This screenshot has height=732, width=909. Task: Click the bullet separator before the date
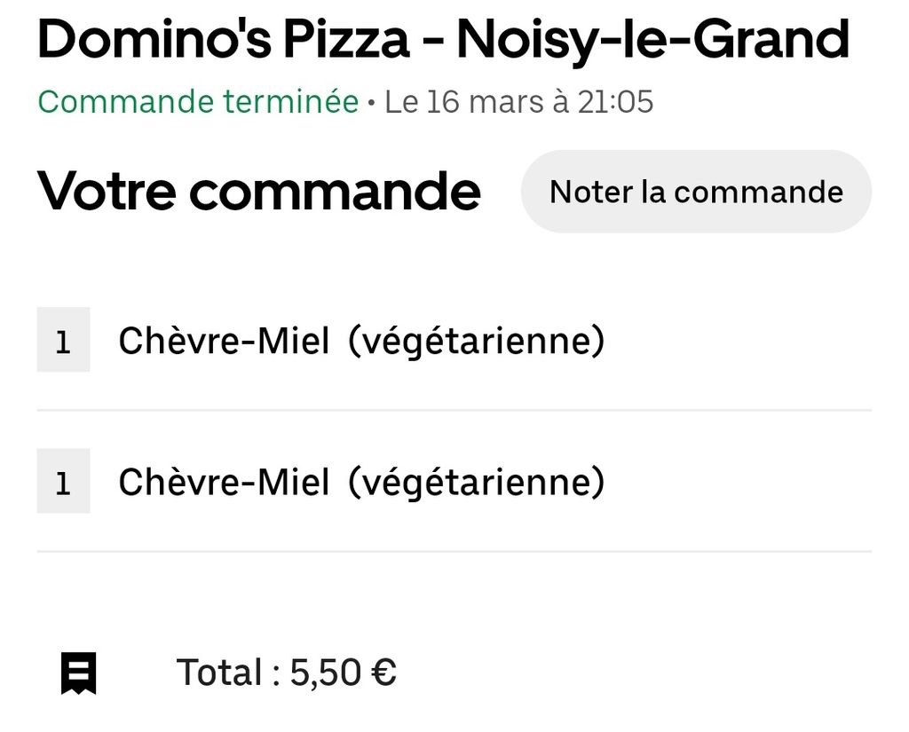[371, 103]
